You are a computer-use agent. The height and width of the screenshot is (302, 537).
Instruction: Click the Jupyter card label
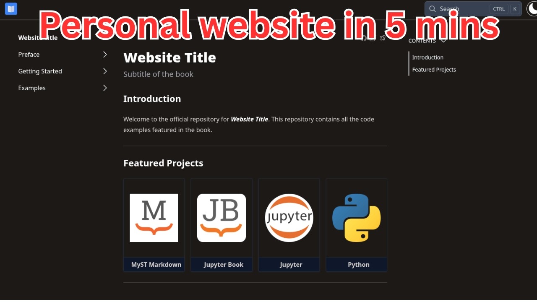[x=291, y=265]
